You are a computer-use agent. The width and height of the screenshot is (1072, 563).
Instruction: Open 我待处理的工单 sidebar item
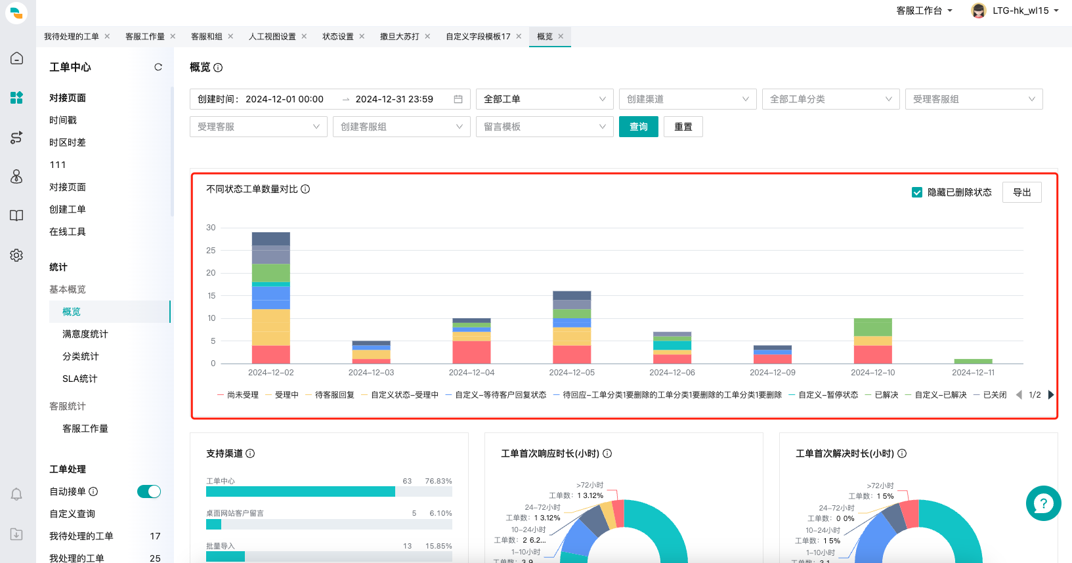pos(81,536)
